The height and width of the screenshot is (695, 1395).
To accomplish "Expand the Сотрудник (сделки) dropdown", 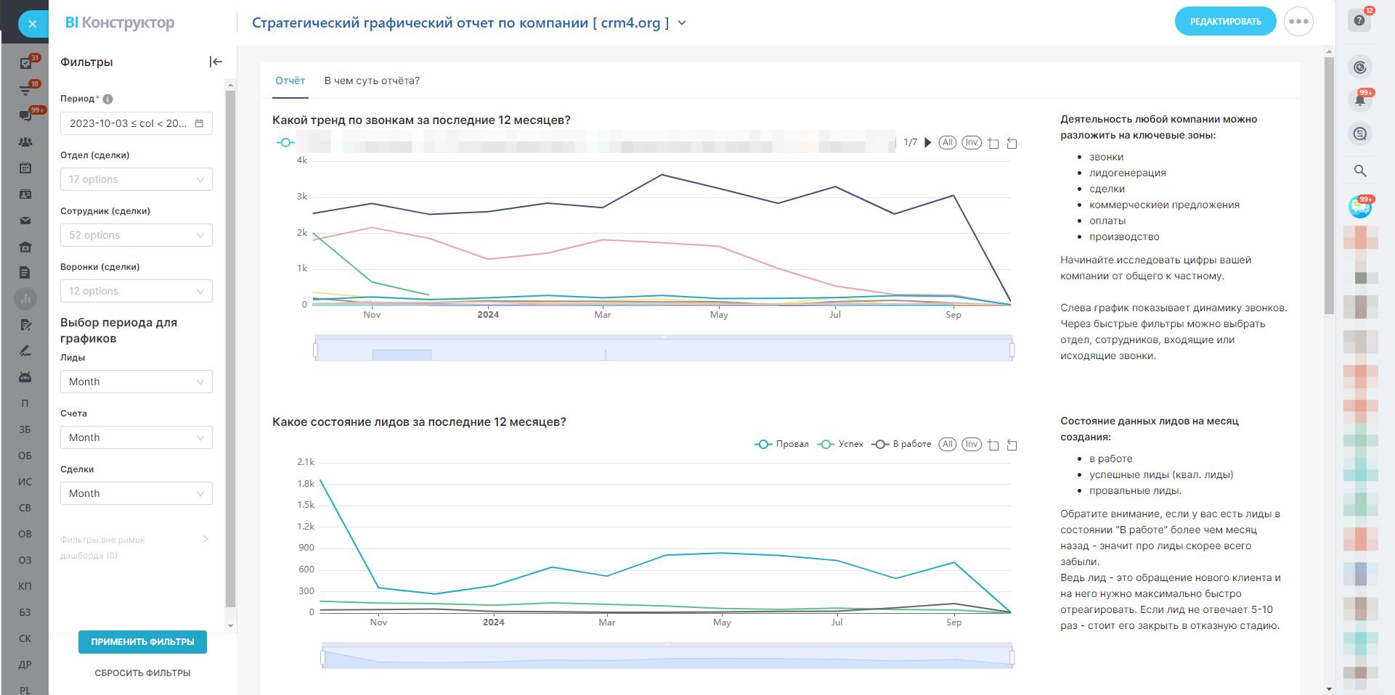I will pos(136,235).
